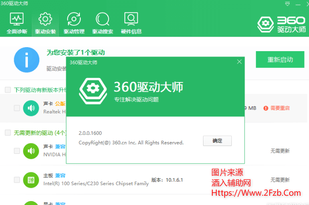
Task: Go to the 驱动搜索 tab
Action: click(x=102, y=23)
